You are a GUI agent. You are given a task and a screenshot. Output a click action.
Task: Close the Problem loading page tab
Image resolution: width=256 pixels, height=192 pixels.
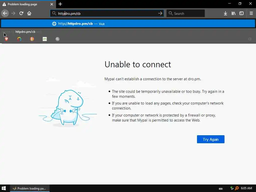click(52, 4)
